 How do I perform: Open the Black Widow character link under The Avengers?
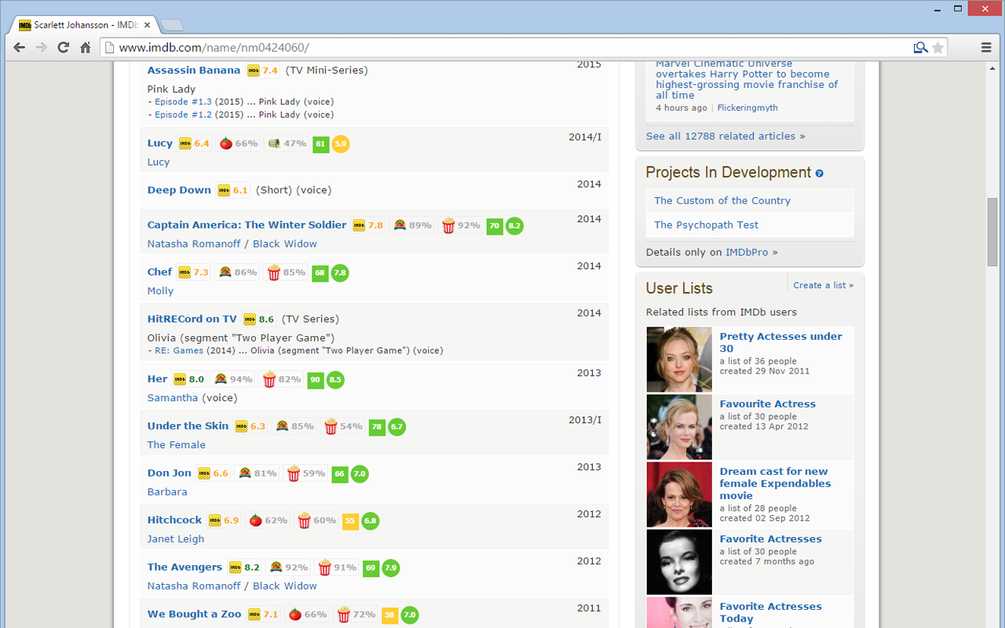[x=285, y=586]
